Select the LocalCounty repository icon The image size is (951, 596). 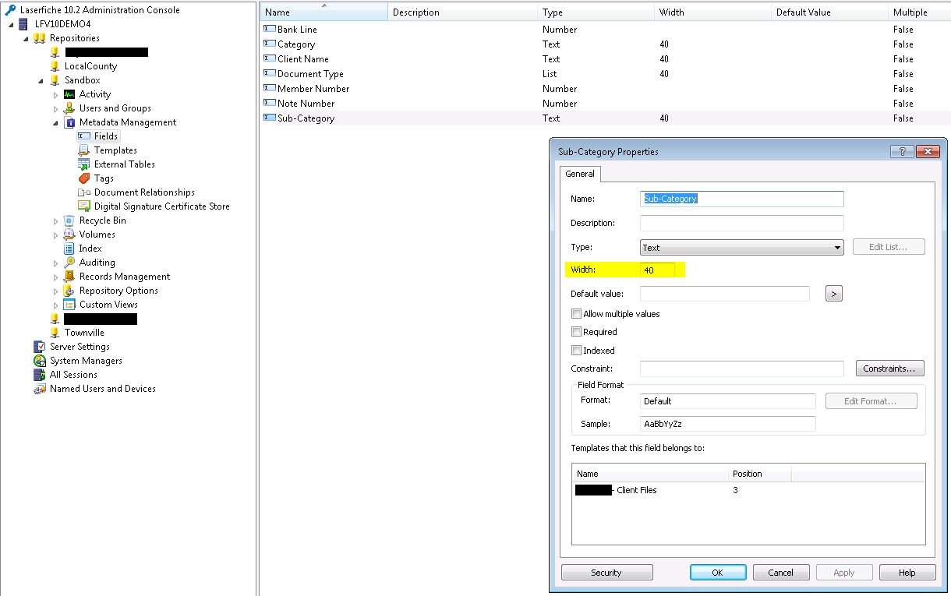coord(55,66)
